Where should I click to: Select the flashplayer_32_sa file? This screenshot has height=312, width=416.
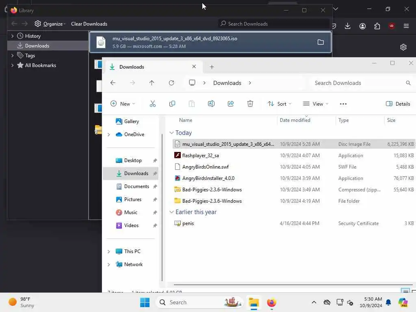(294, 156)
